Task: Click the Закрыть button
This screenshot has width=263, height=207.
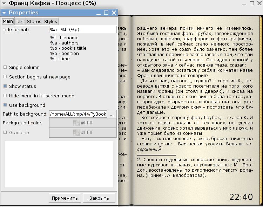Action: [99, 198]
